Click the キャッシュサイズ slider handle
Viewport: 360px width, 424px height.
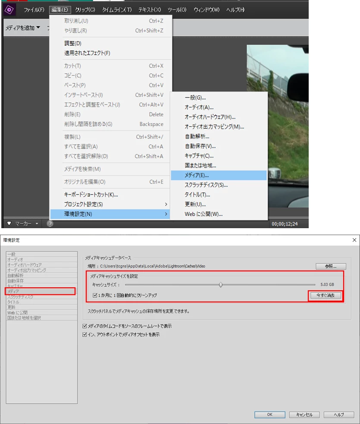(221, 285)
